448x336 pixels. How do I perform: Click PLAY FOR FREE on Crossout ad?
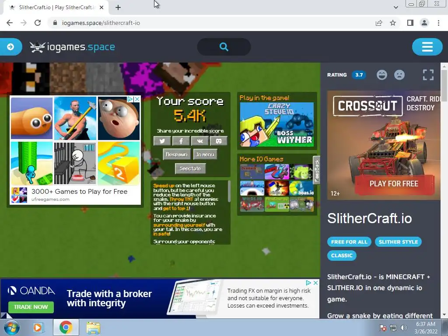click(394, 183)
